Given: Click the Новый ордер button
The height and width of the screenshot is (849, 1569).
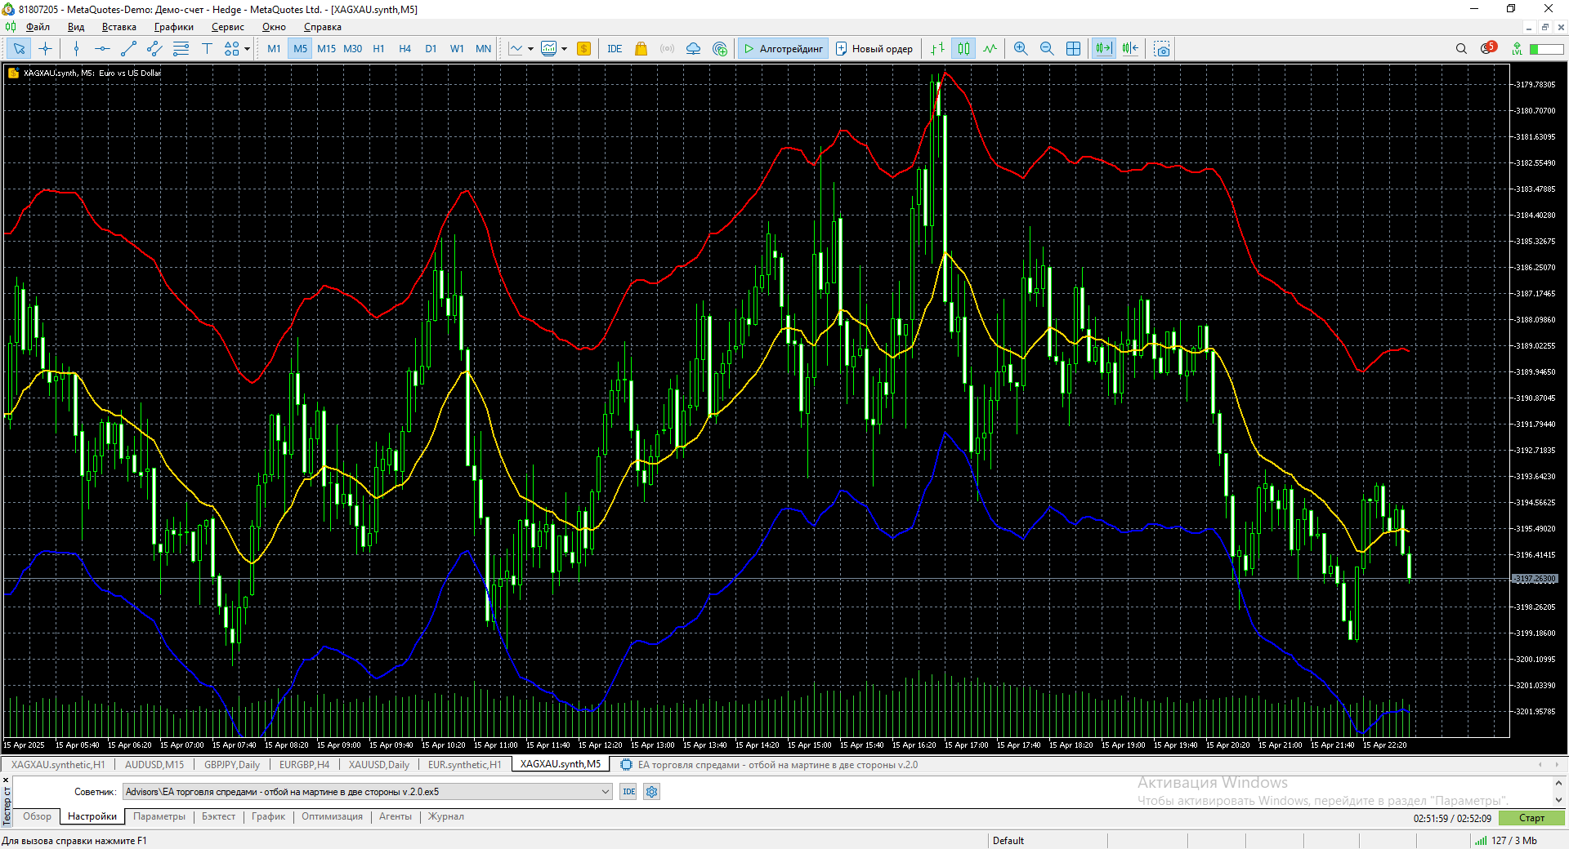Looking at the screenshot, I should point(874,49).
